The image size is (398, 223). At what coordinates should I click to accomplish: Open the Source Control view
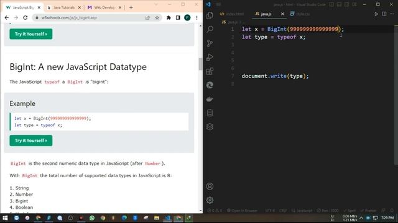click(210, 43)
